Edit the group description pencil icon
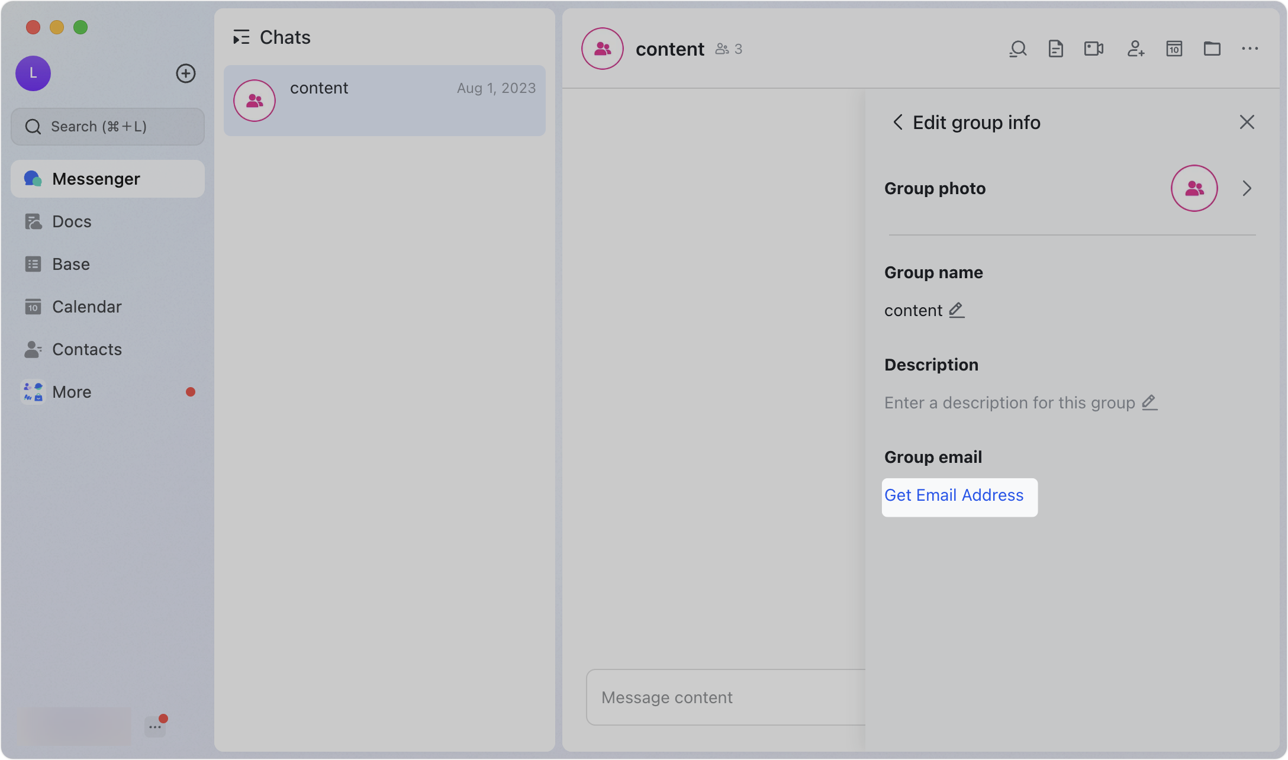The image size is (1288, 760). (x=1149, y=402)
